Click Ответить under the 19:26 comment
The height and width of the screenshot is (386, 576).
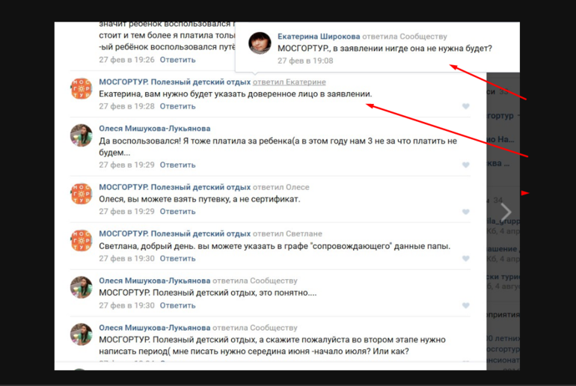click(177, 60)
